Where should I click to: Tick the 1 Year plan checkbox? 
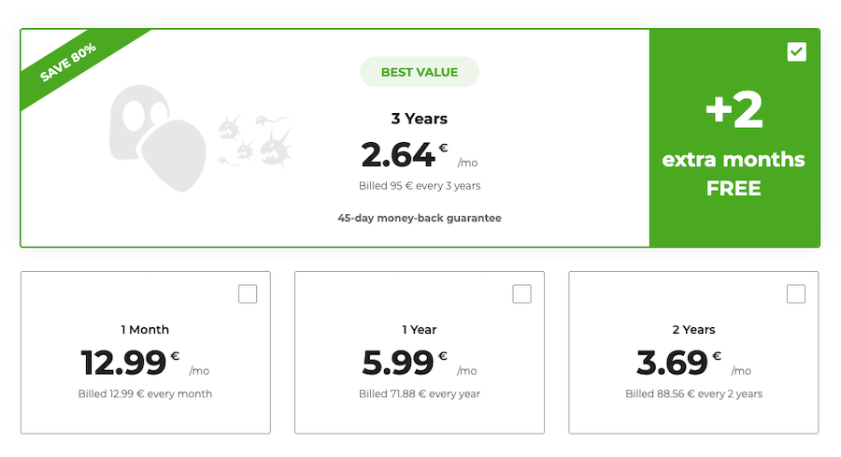pyautogui.click(x=521, y=294)
